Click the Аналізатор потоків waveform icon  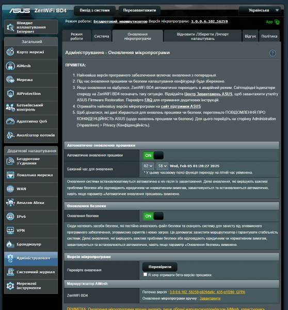(x=10, y=135)
